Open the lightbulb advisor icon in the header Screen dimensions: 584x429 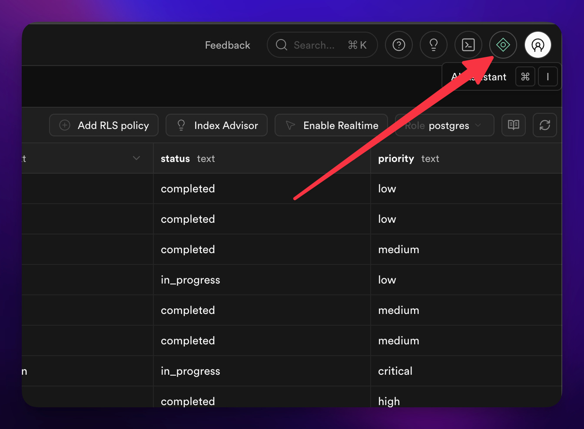(x=434, y=45)
